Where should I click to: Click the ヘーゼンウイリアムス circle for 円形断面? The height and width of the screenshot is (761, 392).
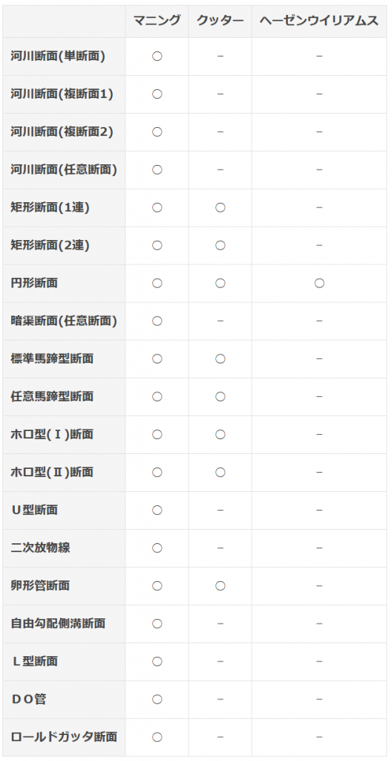318,283
